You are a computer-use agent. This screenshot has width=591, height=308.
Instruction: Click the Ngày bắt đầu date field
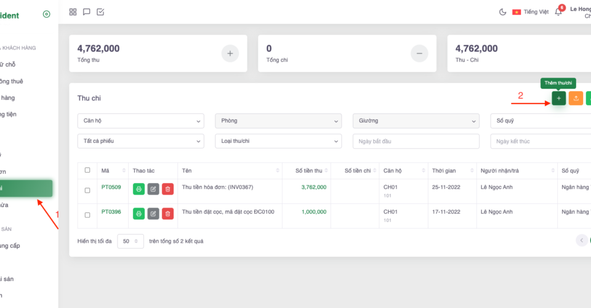(x=416, y=141)
